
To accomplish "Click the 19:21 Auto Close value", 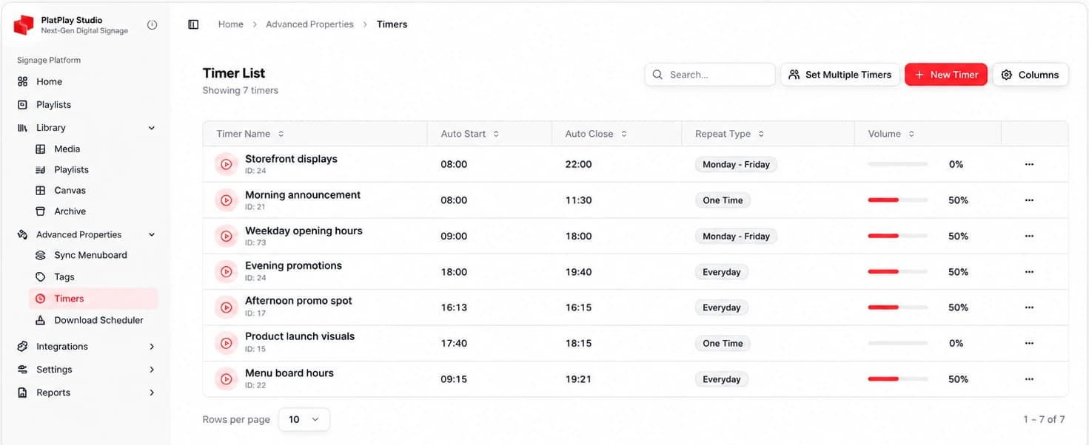I will (578, 378).
